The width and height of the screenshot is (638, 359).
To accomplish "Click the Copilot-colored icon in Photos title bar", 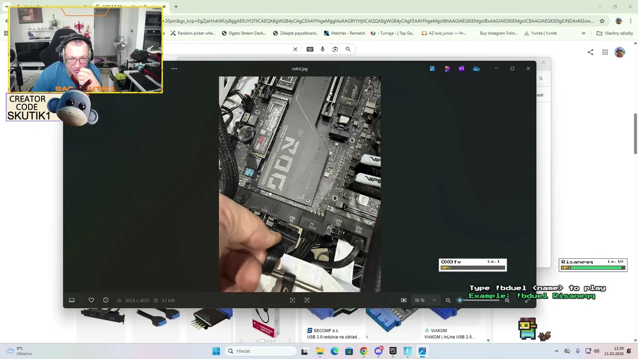I will click(447, 68).
